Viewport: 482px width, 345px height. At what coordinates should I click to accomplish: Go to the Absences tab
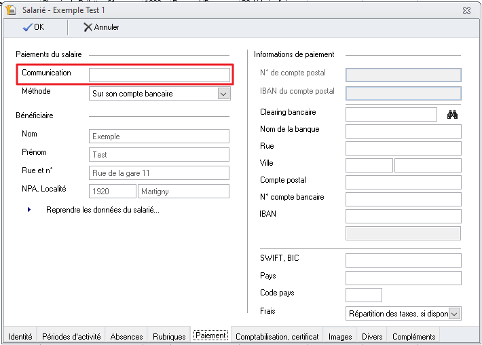[126, 336]
